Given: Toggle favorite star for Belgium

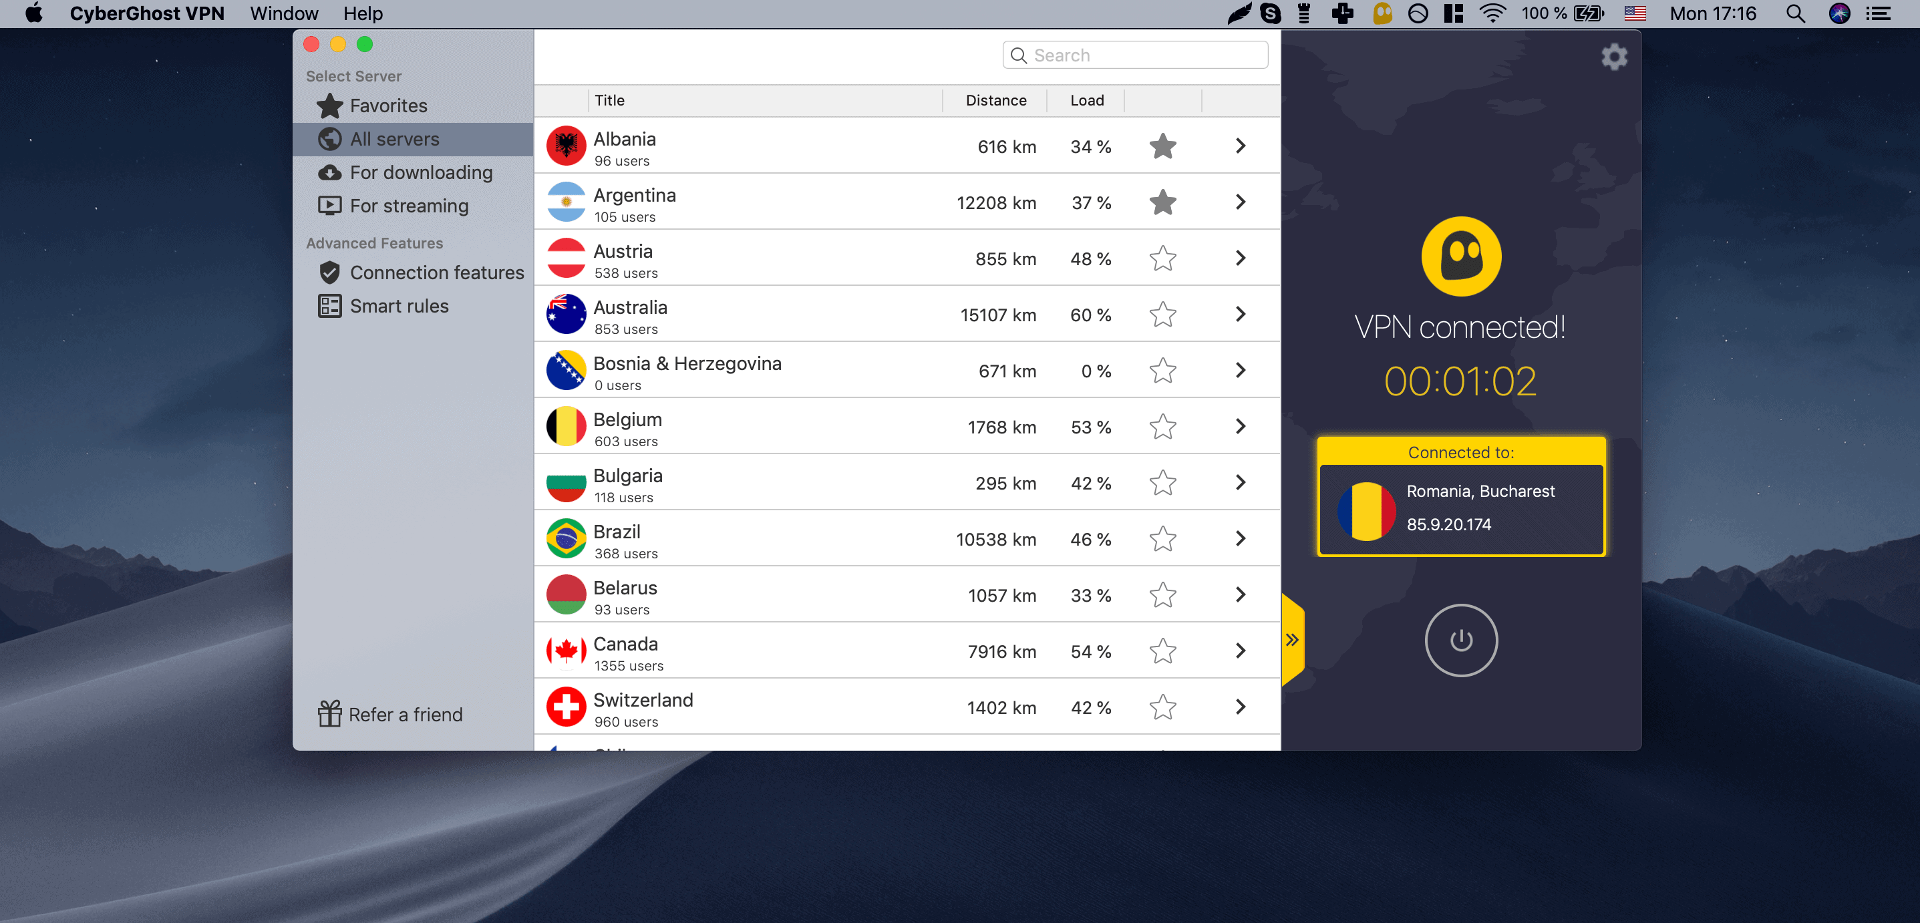Looking at the screenshot, I should click(x=1161, y=427).
